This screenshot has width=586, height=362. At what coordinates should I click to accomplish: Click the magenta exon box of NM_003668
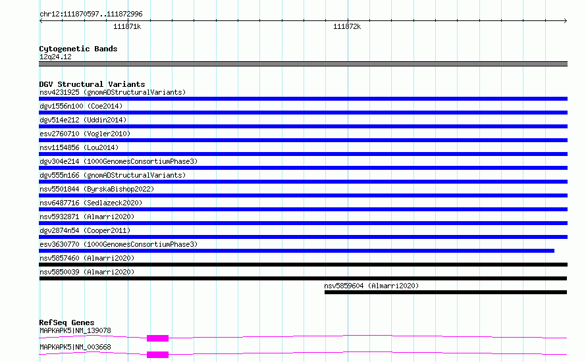point(158,355)
